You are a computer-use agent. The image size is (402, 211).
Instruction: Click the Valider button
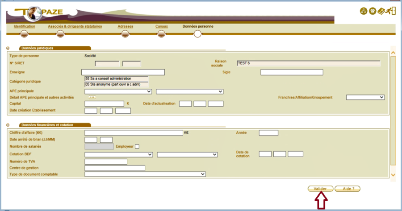tap(320, 189)
